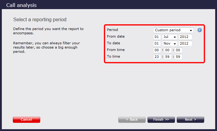This screenshot has width=217, height=131.
Task: Click the red Cancel button
Action: pyautogui.click(x=27, y=120)
